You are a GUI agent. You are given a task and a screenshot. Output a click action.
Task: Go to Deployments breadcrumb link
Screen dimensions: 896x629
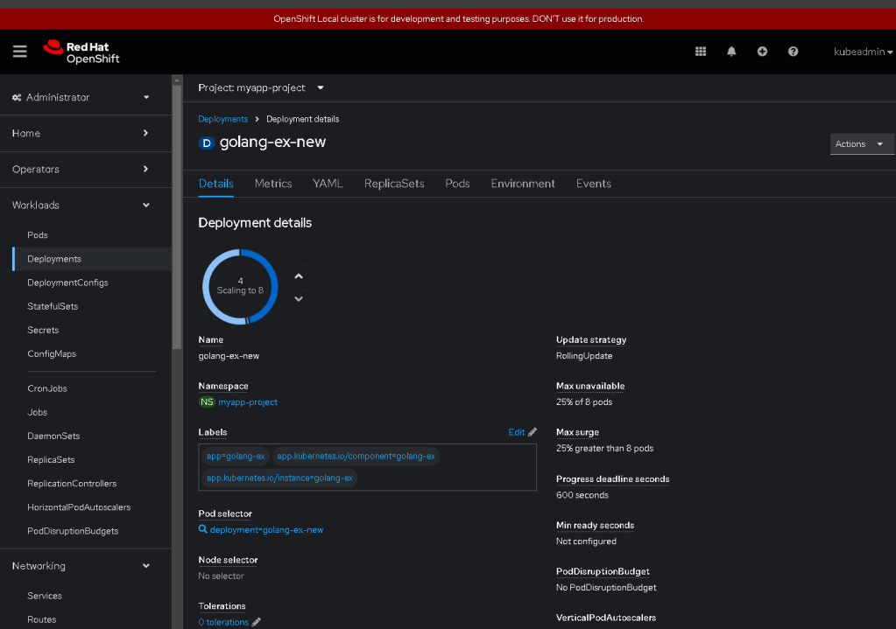(222, 119)
